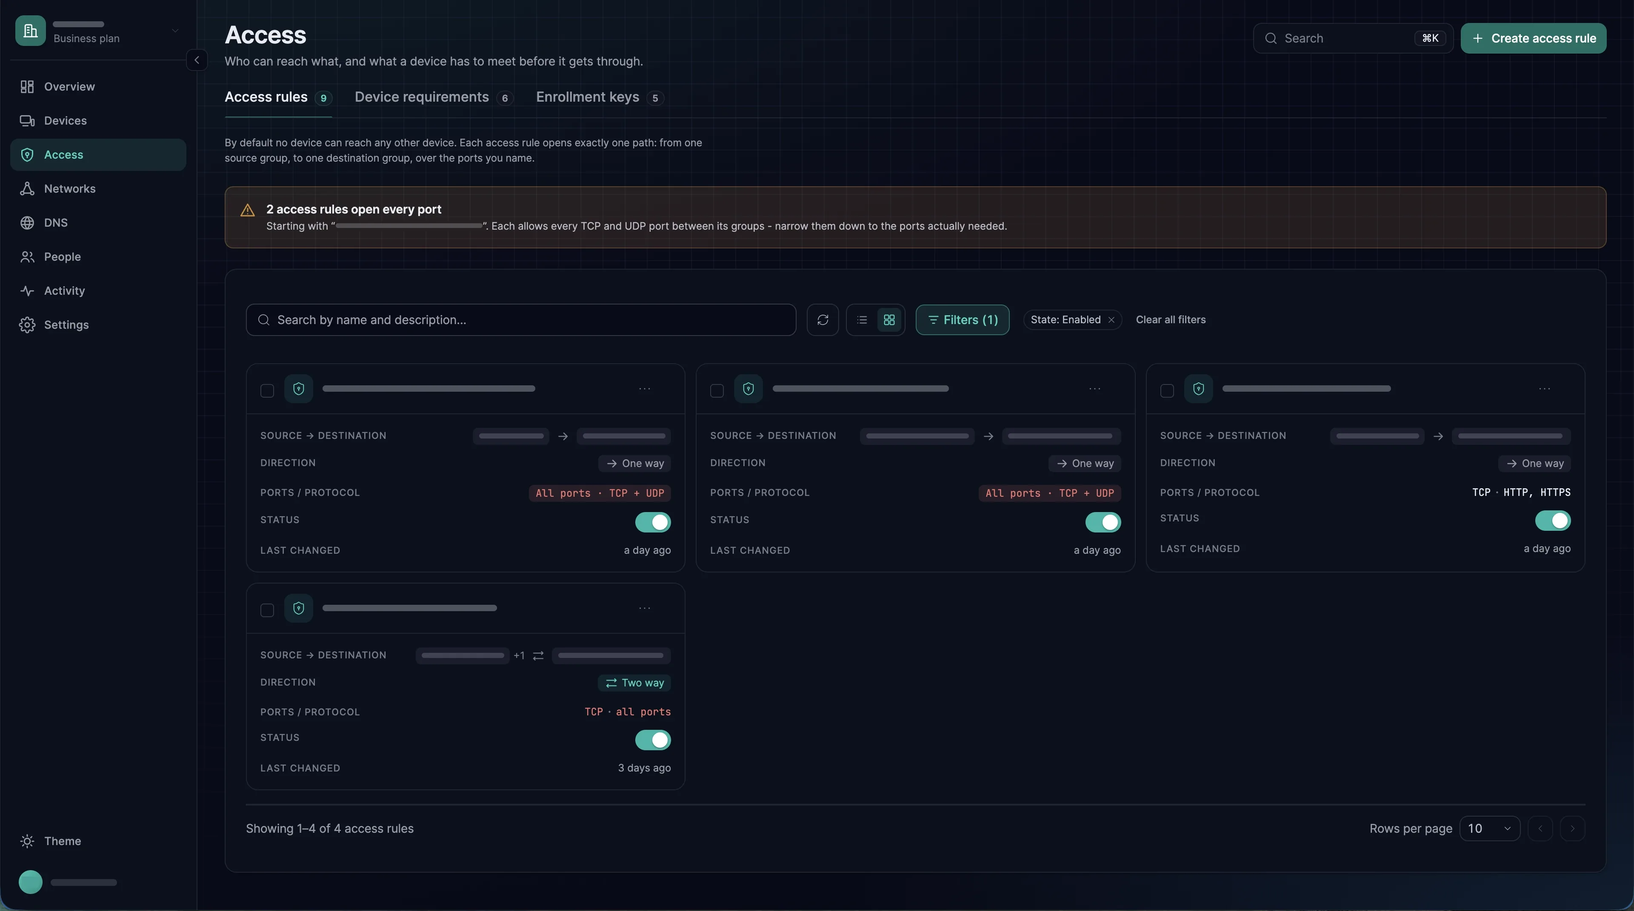Click Create access rule button
The height and width of the screenshot is (911, 1634).
[1533, 38]
